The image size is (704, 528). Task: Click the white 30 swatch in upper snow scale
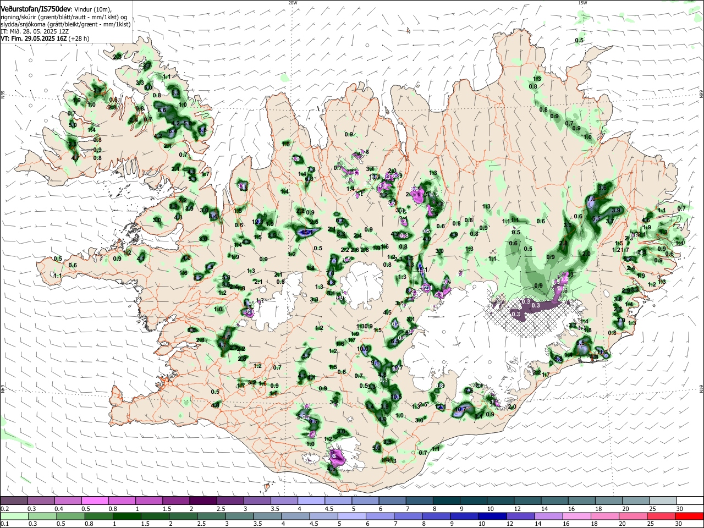pos(690,501)
